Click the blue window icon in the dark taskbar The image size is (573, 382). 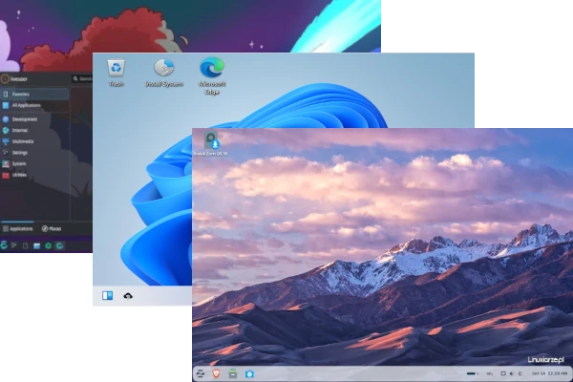pos(37,246)
